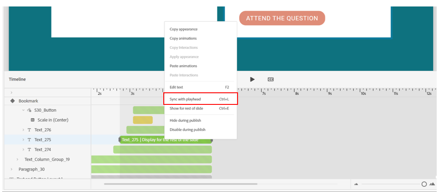Click the S30_Button group icon
Viewport: 438px width, 192px height.
pyautogui.click(x=29, y=110)
